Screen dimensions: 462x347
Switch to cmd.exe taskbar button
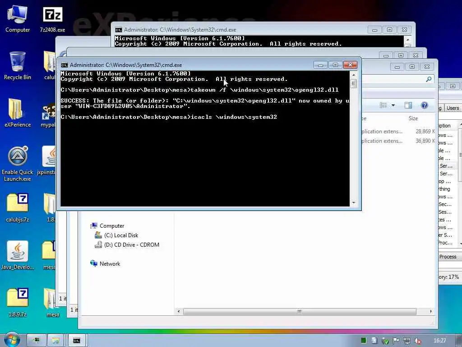(x=77, y=341)
